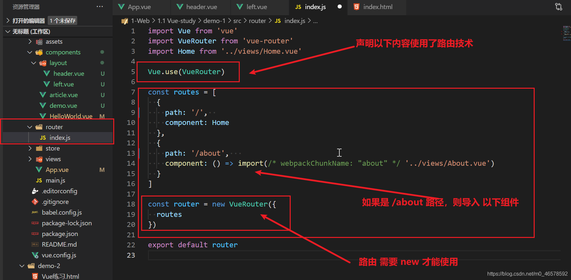
Task: Collapse the components folder chevron
Action: [x=30, y=52]
